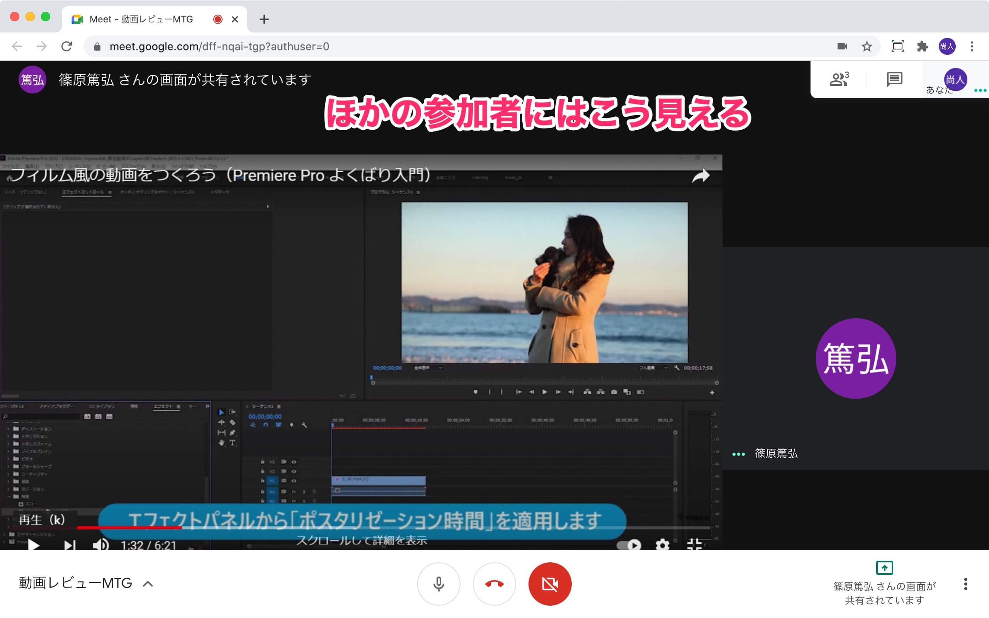Switch to the メディアブラウザー panel tab
The height and width of the screenshot is (618, 989).
[x=56, y=406]
